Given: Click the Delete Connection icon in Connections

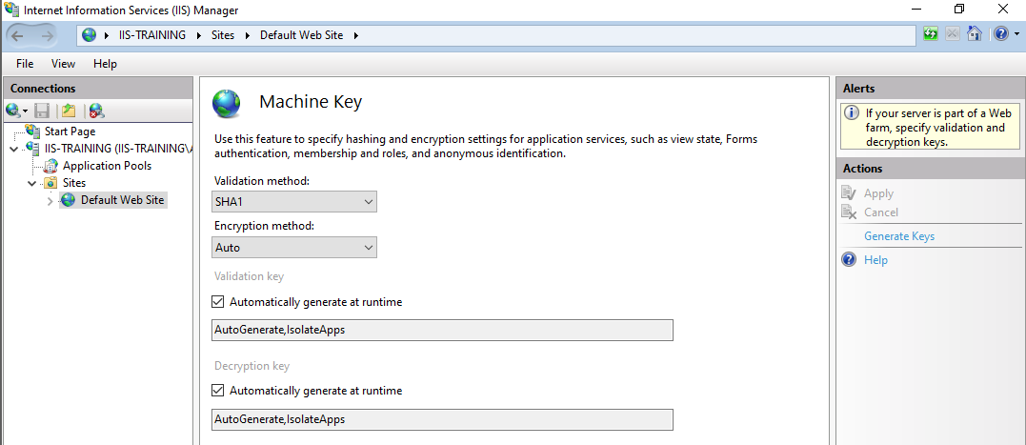Looking at the screenshot, I should click(x=96, y=111).
